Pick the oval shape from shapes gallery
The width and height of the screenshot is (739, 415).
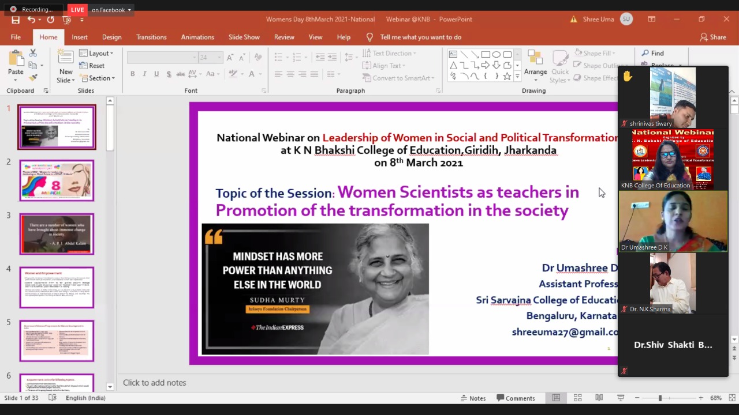click(497, 54)
